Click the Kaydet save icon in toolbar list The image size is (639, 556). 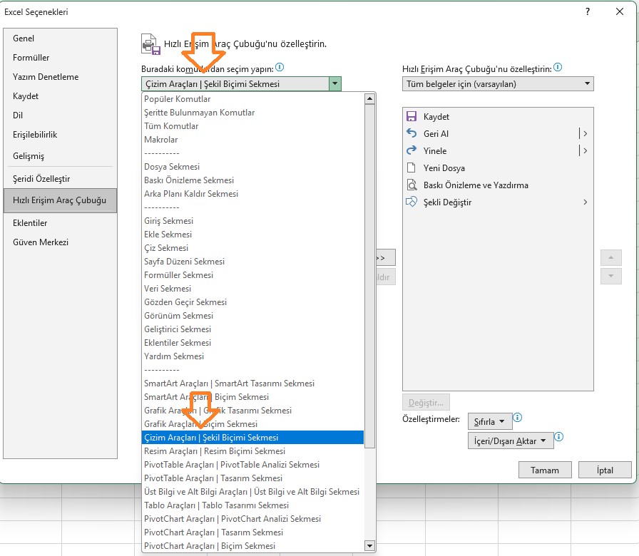(x=411, y=116)
